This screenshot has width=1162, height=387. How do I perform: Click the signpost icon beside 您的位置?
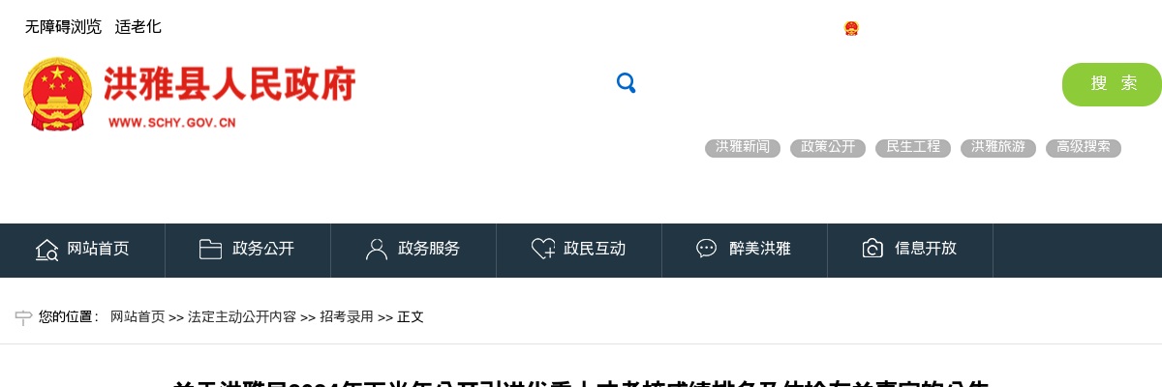click(23, 316)
